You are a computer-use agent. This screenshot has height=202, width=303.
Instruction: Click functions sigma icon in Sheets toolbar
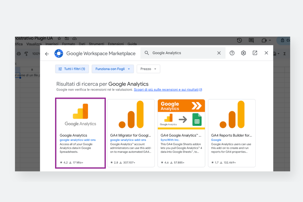pos(285,54)
